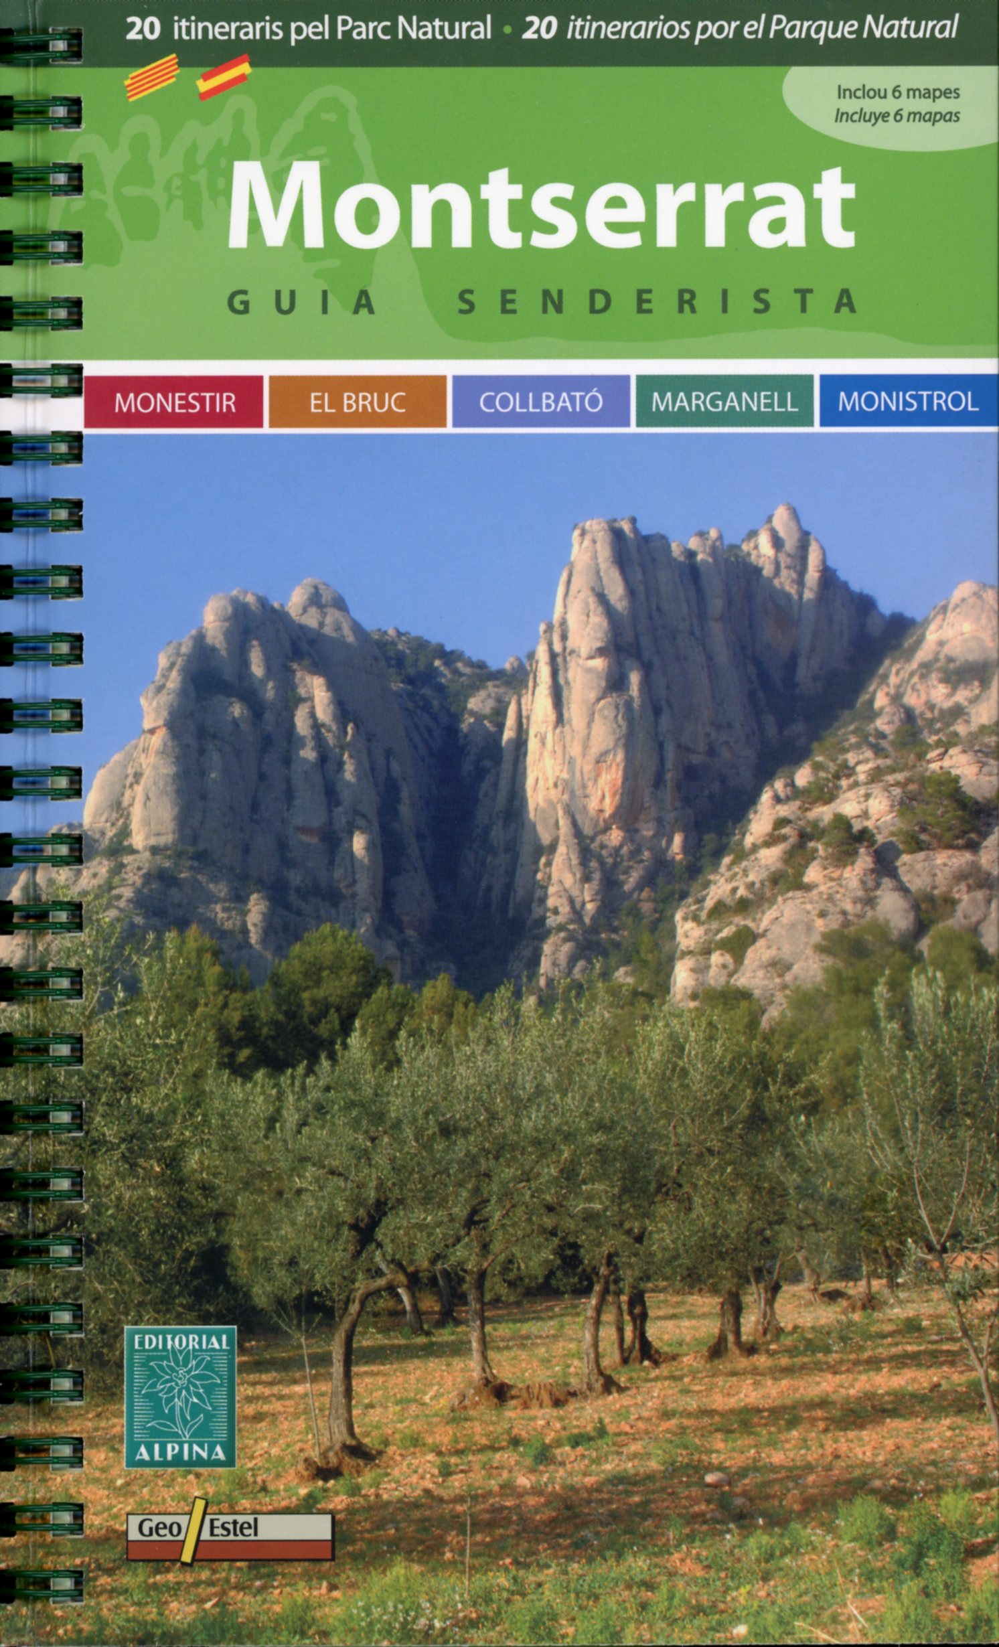Click the clear blue sky area

click(x=335, y=509)
